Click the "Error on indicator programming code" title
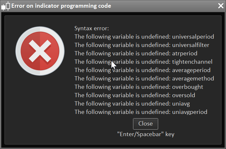The image size is (226, 149). (x=61, y=6)
